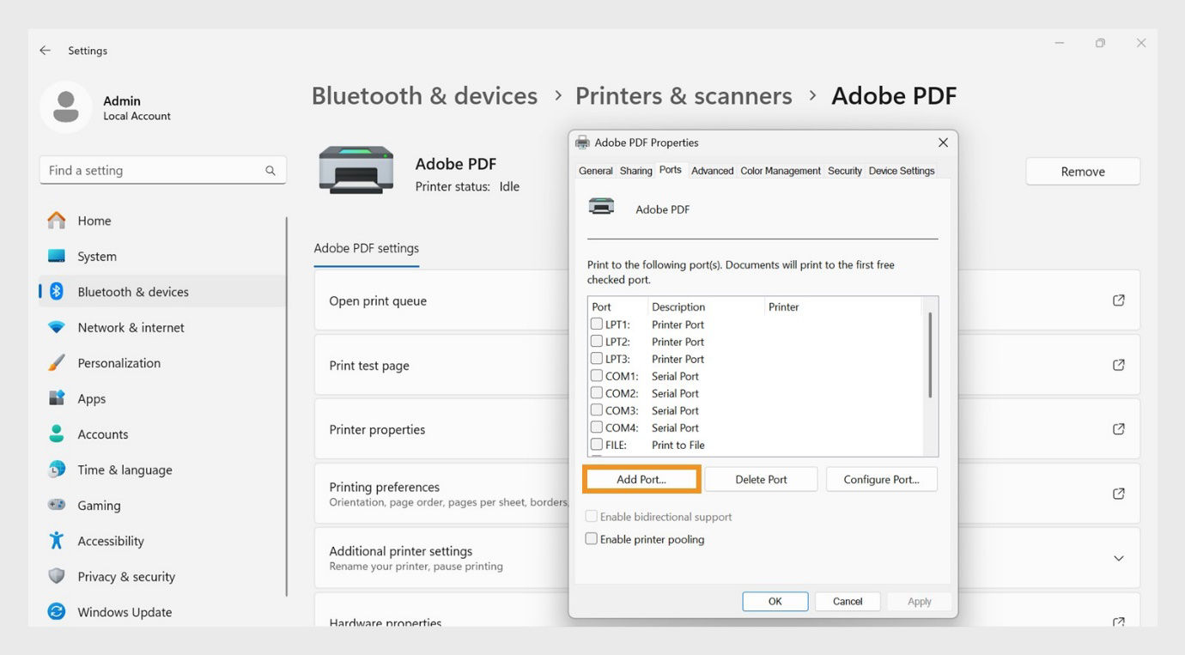The width and height of the screenshot is (1185, 655).
Task: Click the Network & internet icon
Action: click(x=55, y=327)
